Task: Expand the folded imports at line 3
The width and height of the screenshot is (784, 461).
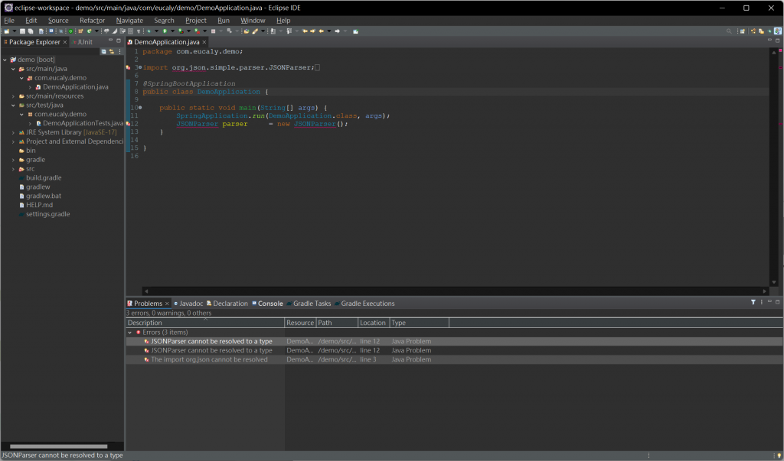Action: (139, 68)
